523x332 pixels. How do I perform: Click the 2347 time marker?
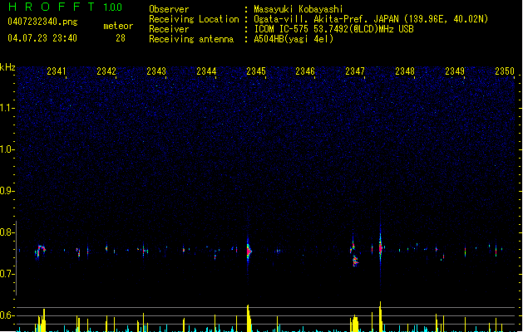[355, 71]
